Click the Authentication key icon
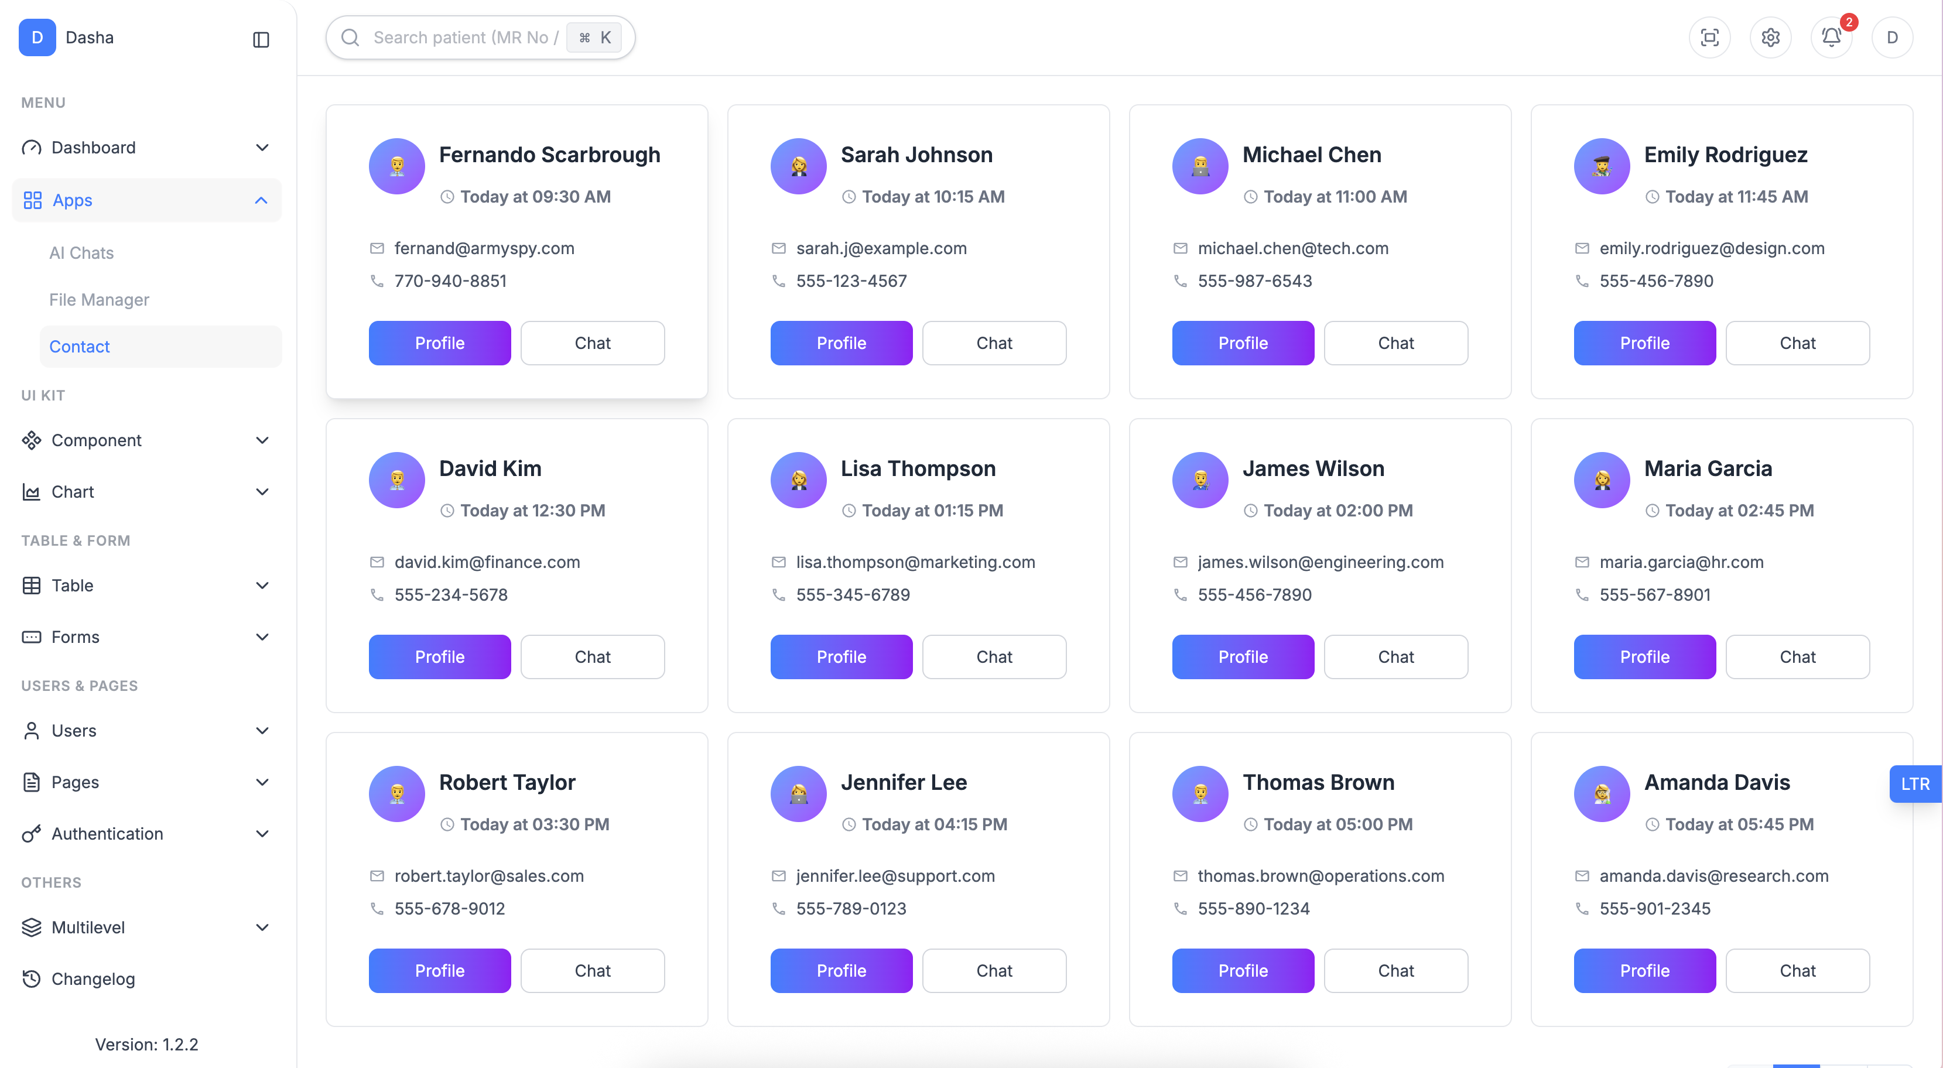 [31, 833]
